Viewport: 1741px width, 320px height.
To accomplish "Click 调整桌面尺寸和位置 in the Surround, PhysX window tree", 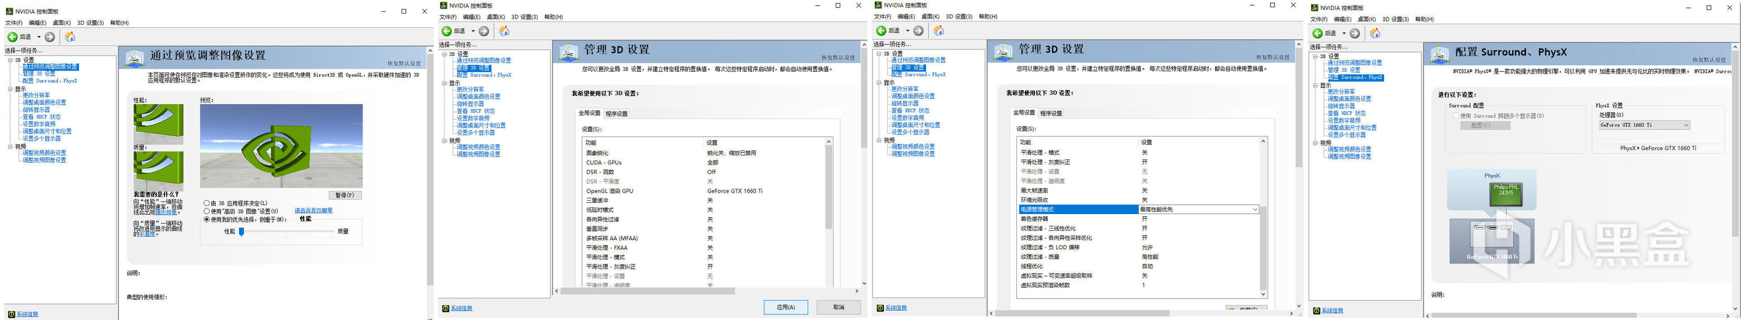I will pyautogui.click(x=1352, y=127).
